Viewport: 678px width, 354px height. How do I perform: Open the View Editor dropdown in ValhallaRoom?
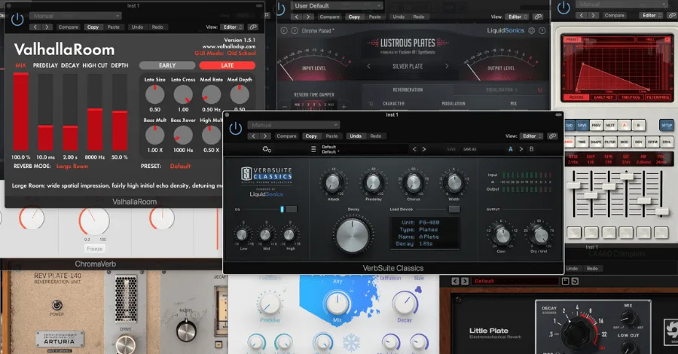coord(232,27)
